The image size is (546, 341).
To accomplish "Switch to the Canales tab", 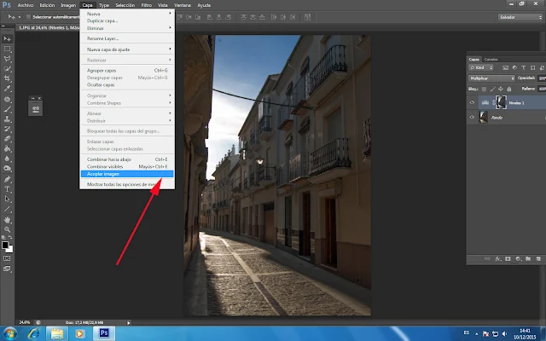I will point(491,59).
